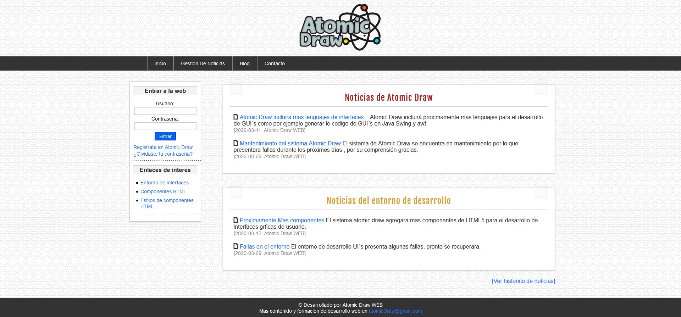
Task: Open Gestion De Noticias in the navigation bar
Action: pos(203,63)
